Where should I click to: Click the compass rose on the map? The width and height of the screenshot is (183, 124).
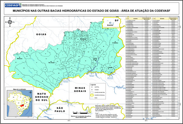[10, 22]
